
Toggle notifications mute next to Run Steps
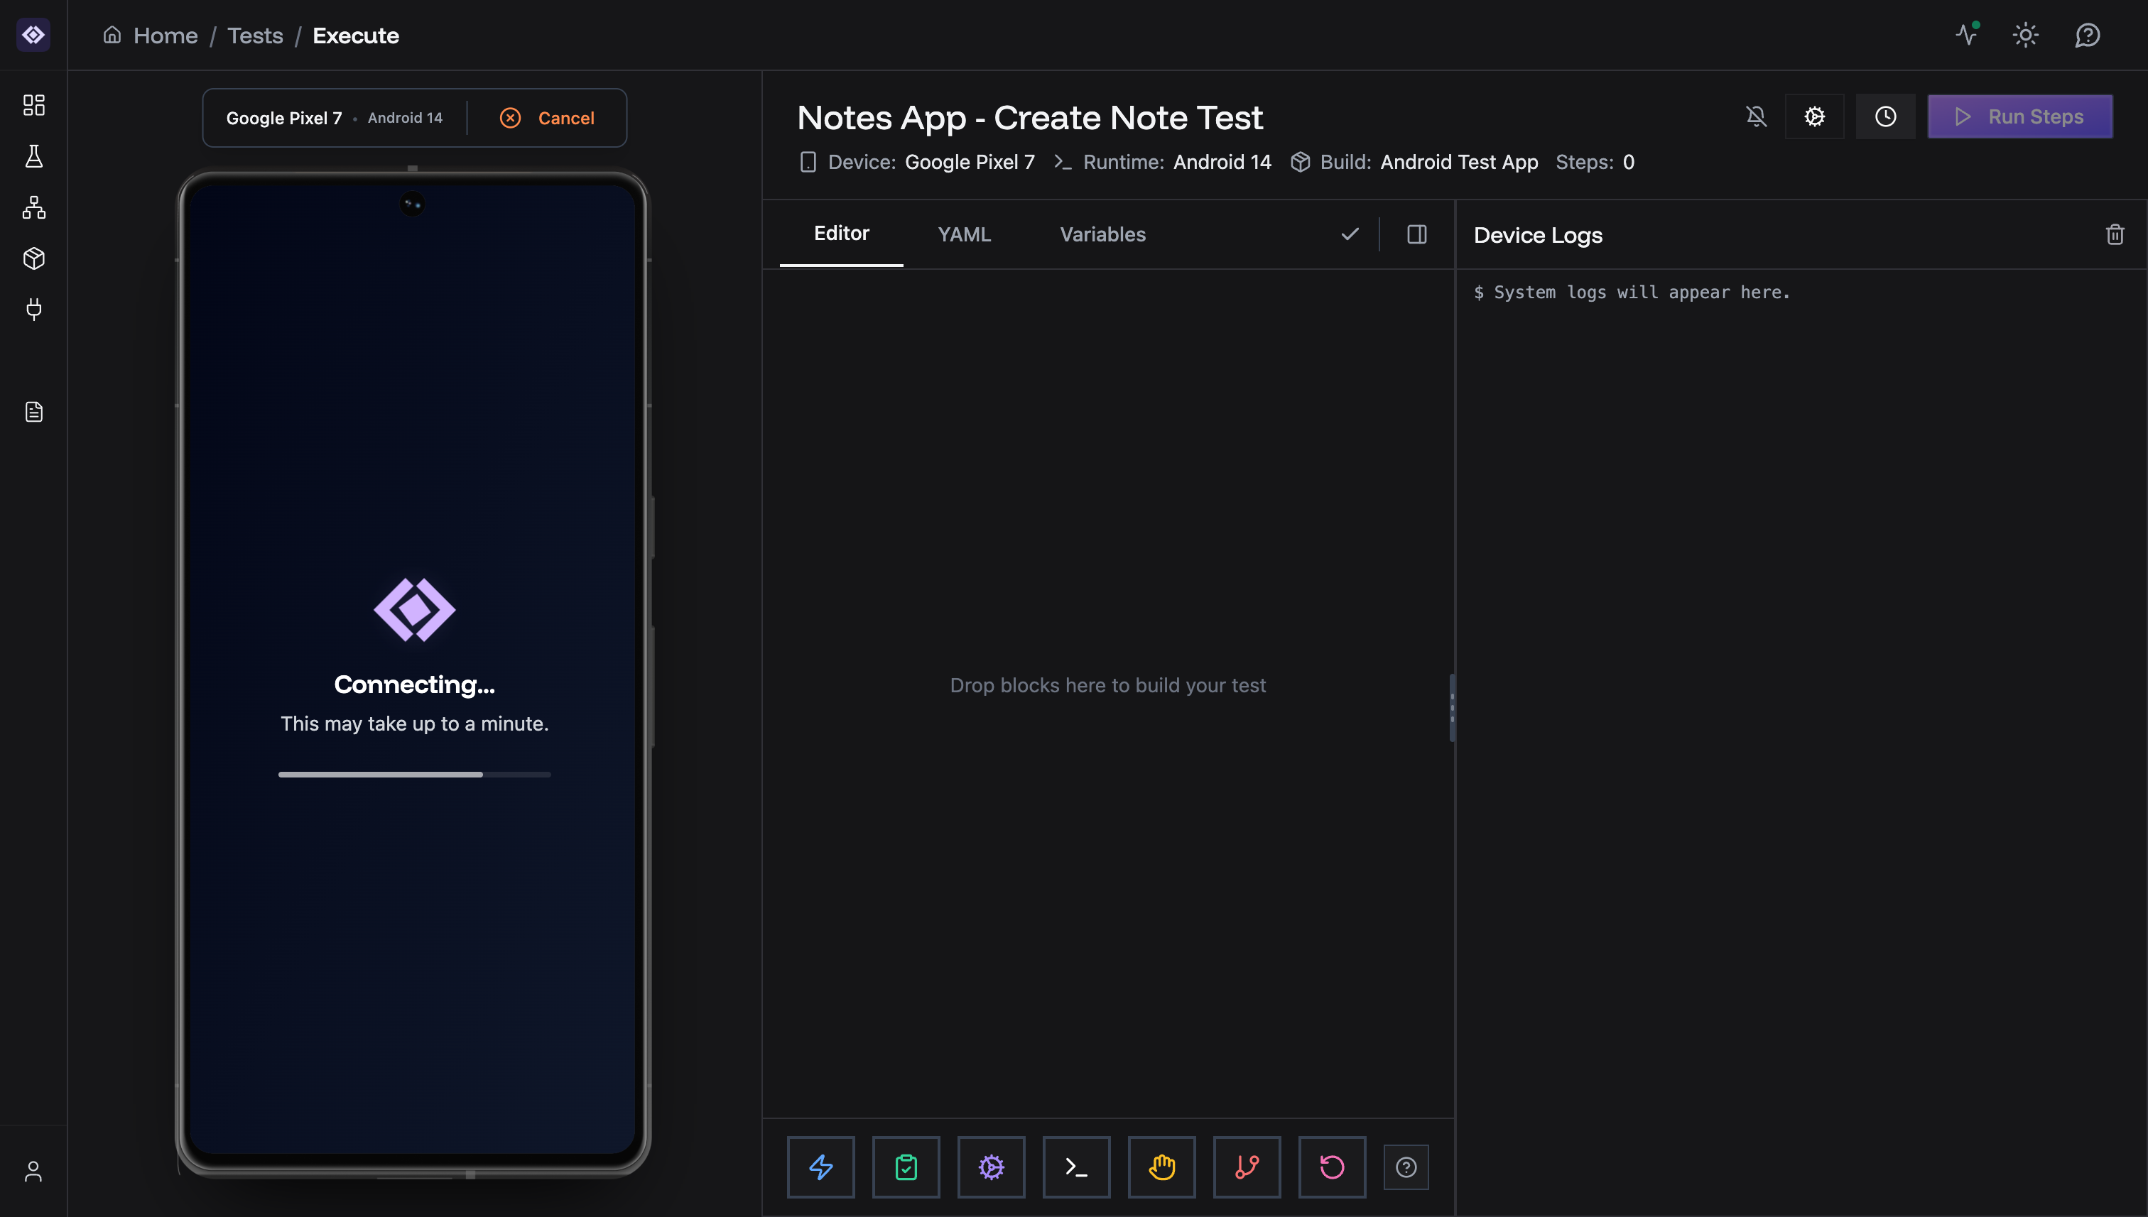coord(1757,116)
